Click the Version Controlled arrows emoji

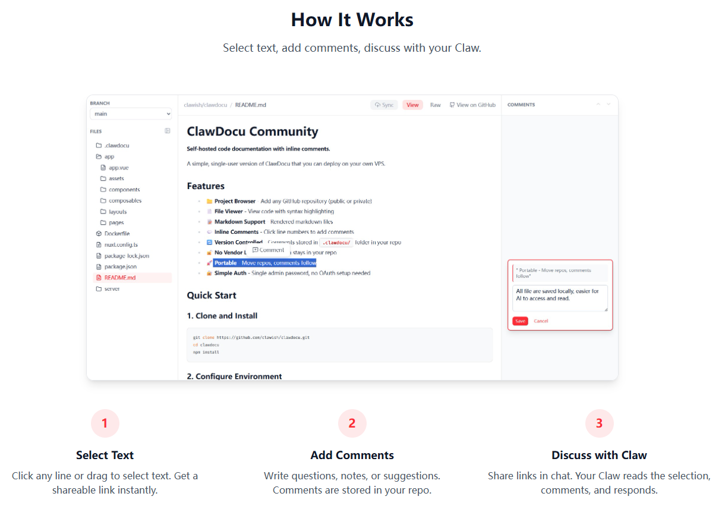pos(209,243)
